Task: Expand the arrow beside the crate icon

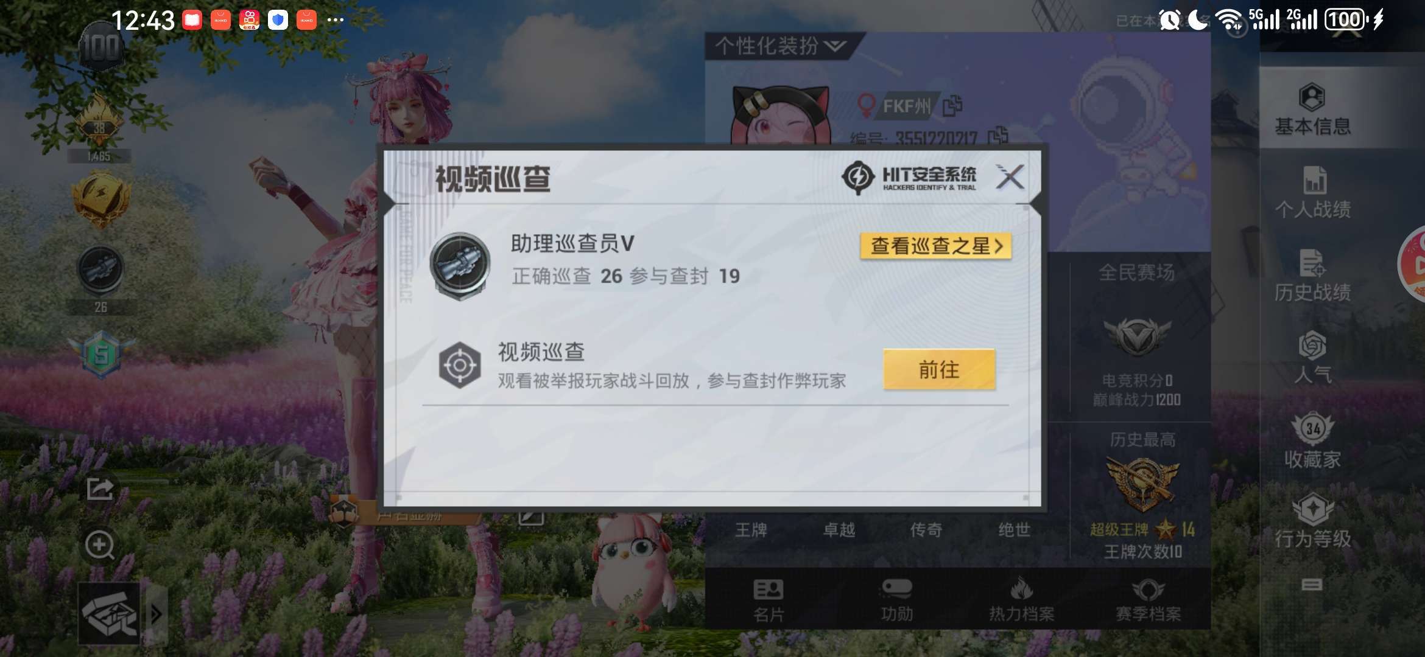Action: (156, 614)
